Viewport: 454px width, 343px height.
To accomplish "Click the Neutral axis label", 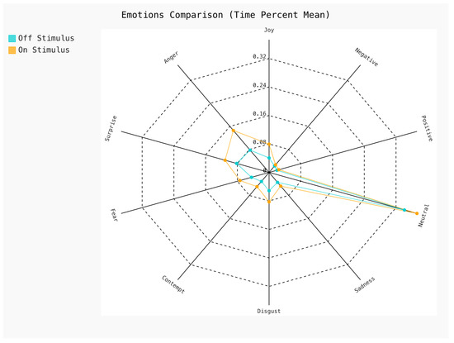I will (424, 216).
